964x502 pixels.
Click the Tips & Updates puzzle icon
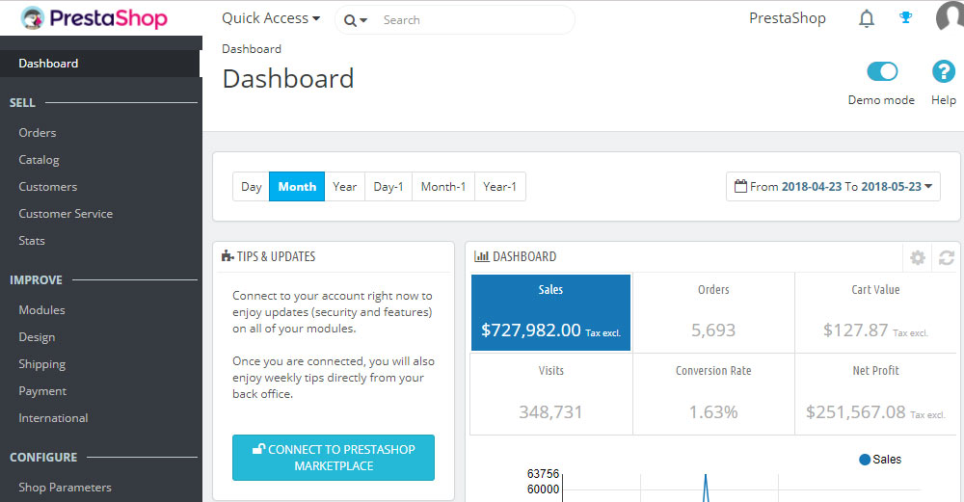[x=228, y=256]
